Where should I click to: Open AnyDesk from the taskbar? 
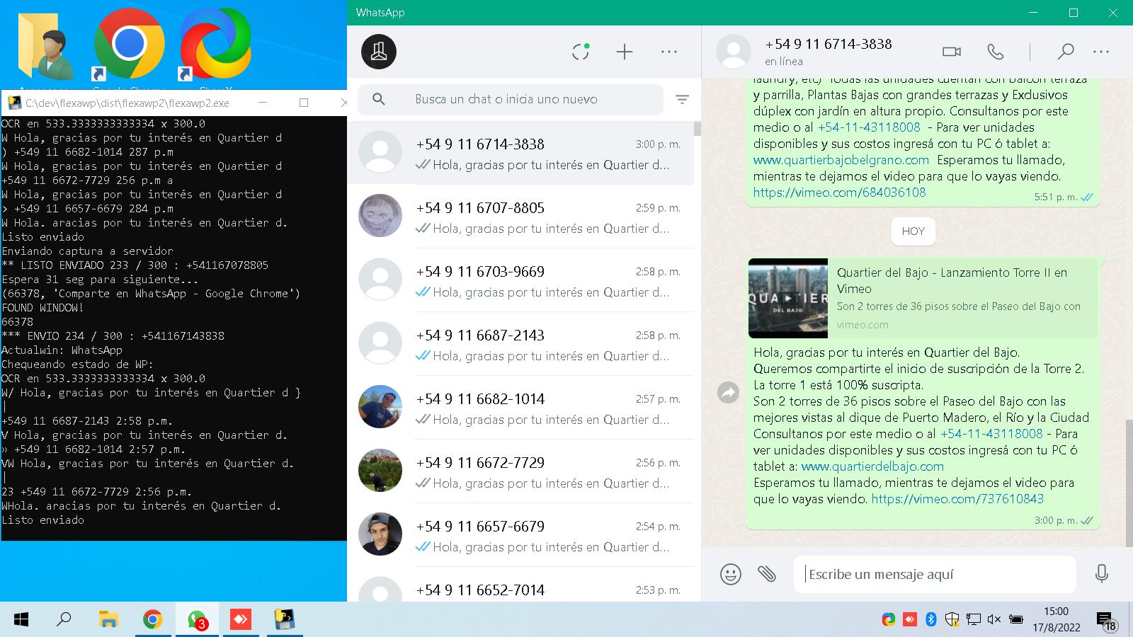(241, 620)
